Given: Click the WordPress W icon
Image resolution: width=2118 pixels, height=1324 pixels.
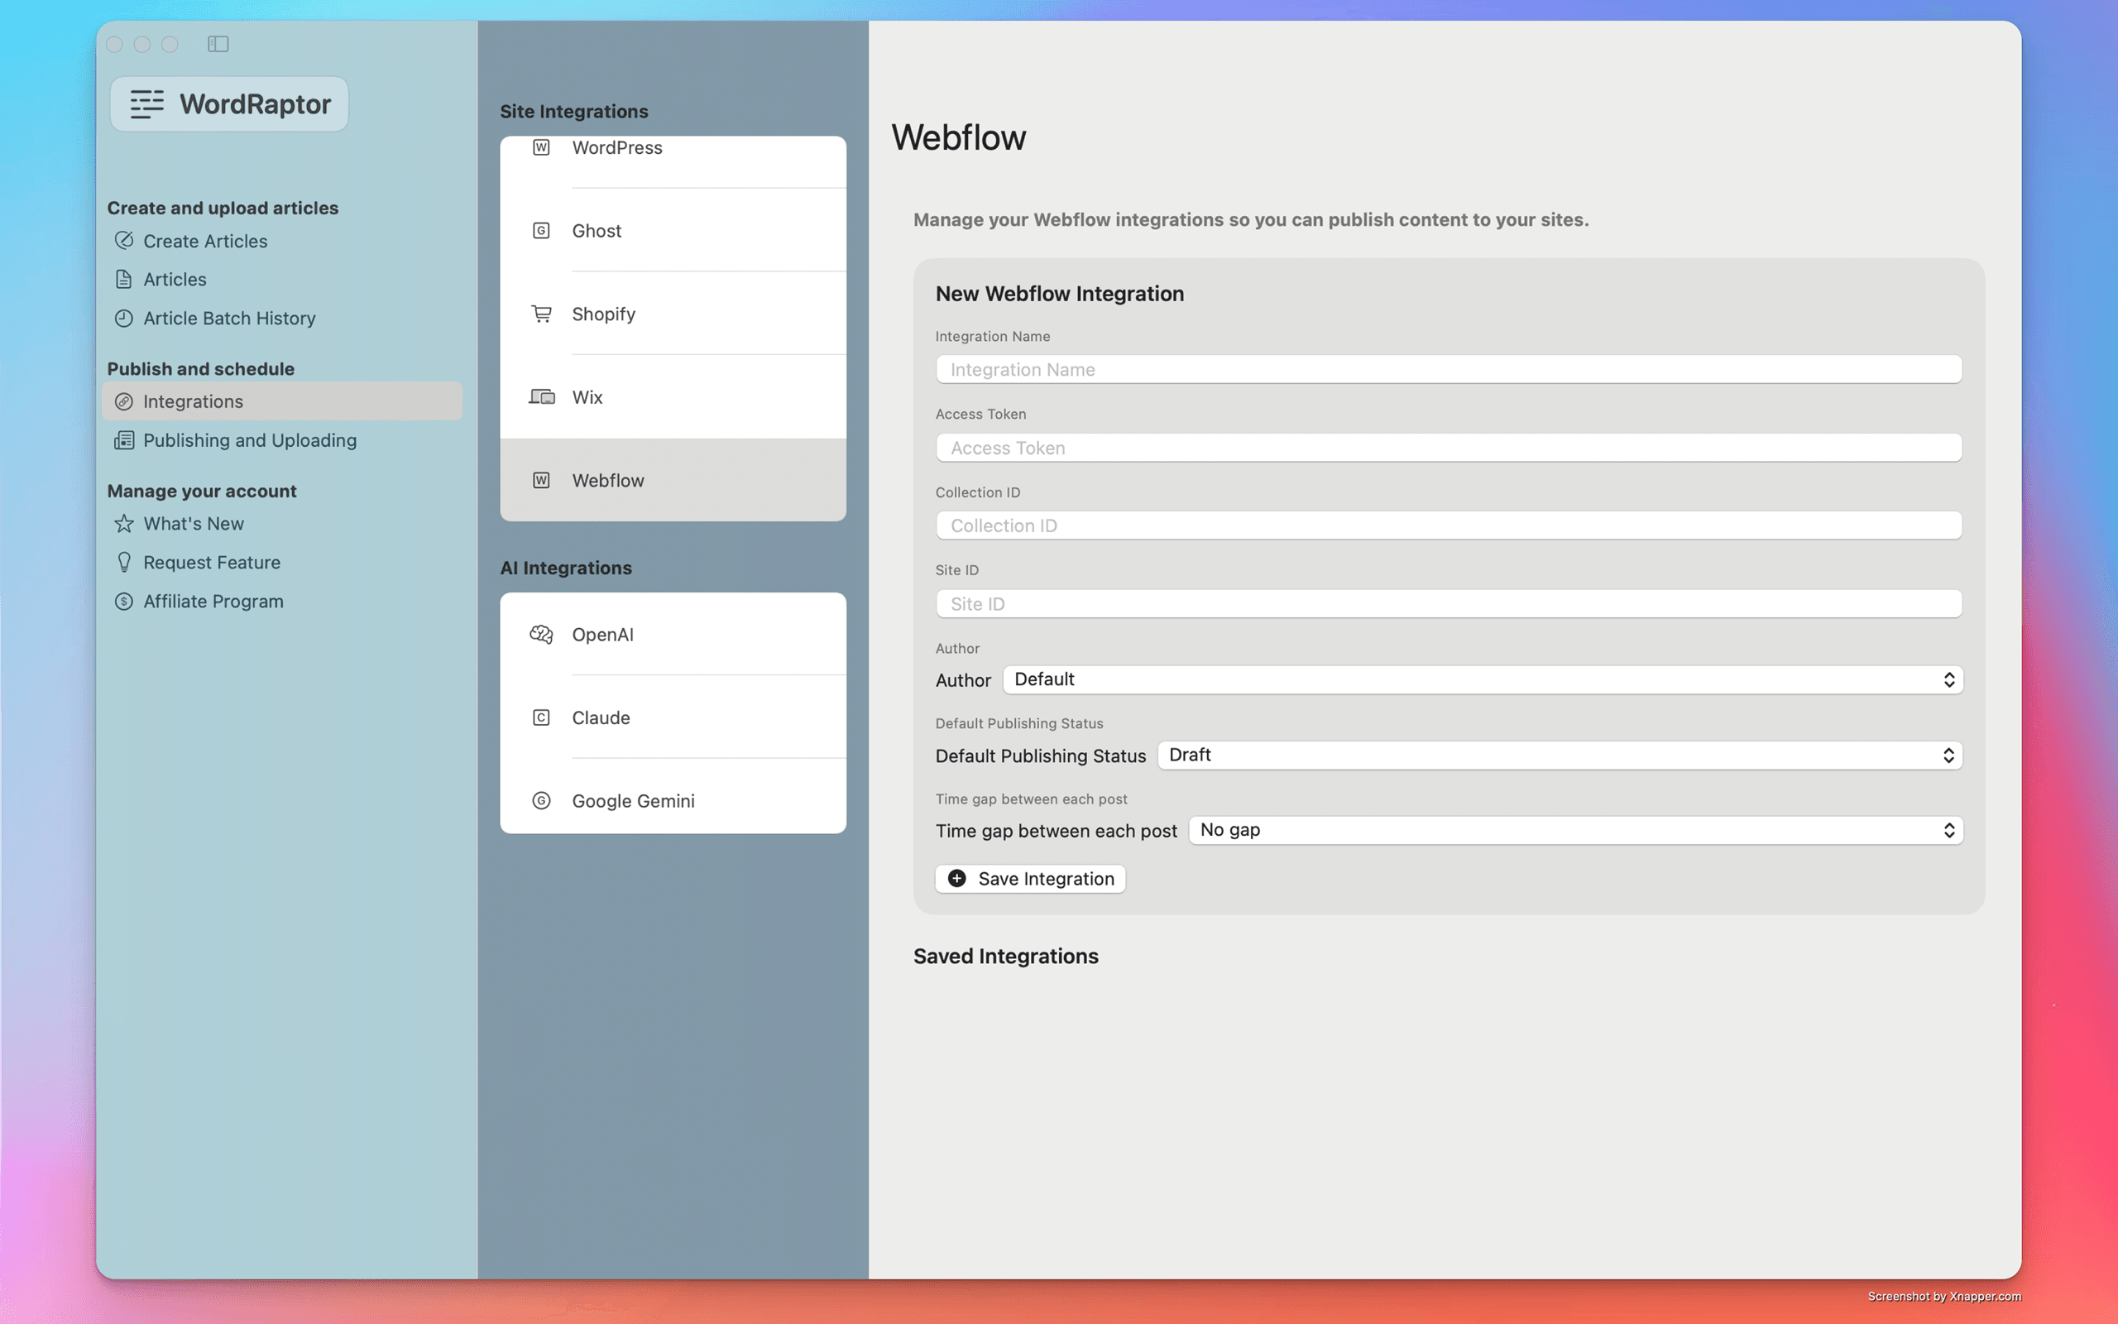Looking at the screenshot, I should pyautogui.click(x=542, y=147).
